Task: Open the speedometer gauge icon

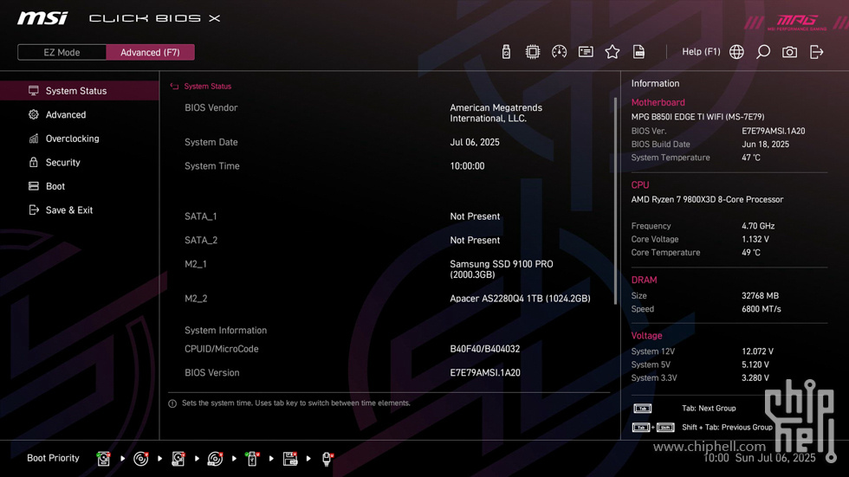Action: tap(559, 52)
